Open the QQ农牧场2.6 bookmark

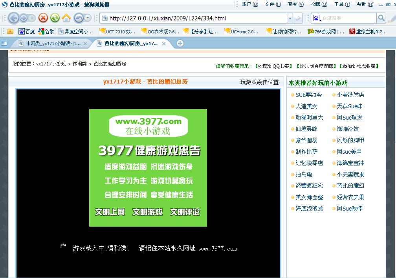click(160, 31)
